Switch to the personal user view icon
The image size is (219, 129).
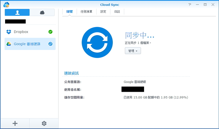[x=17, y=12]
